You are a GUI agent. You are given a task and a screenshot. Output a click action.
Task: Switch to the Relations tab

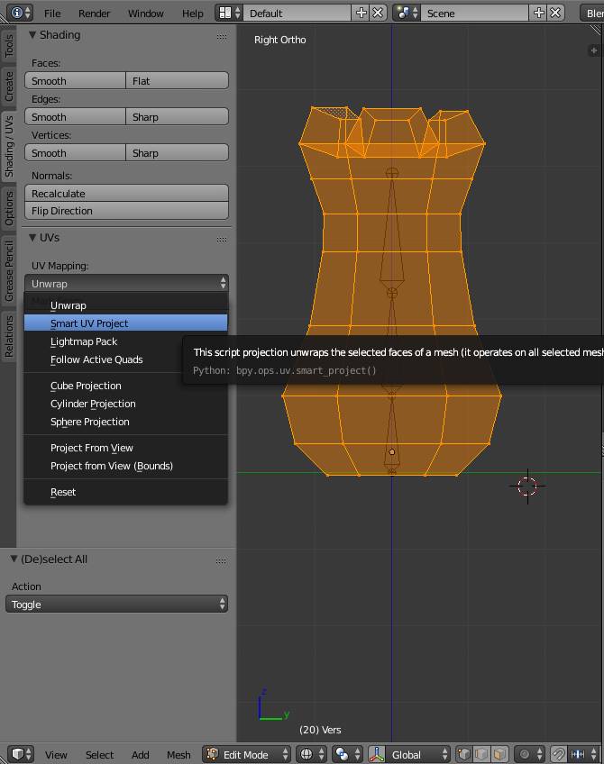pos(8,336)
